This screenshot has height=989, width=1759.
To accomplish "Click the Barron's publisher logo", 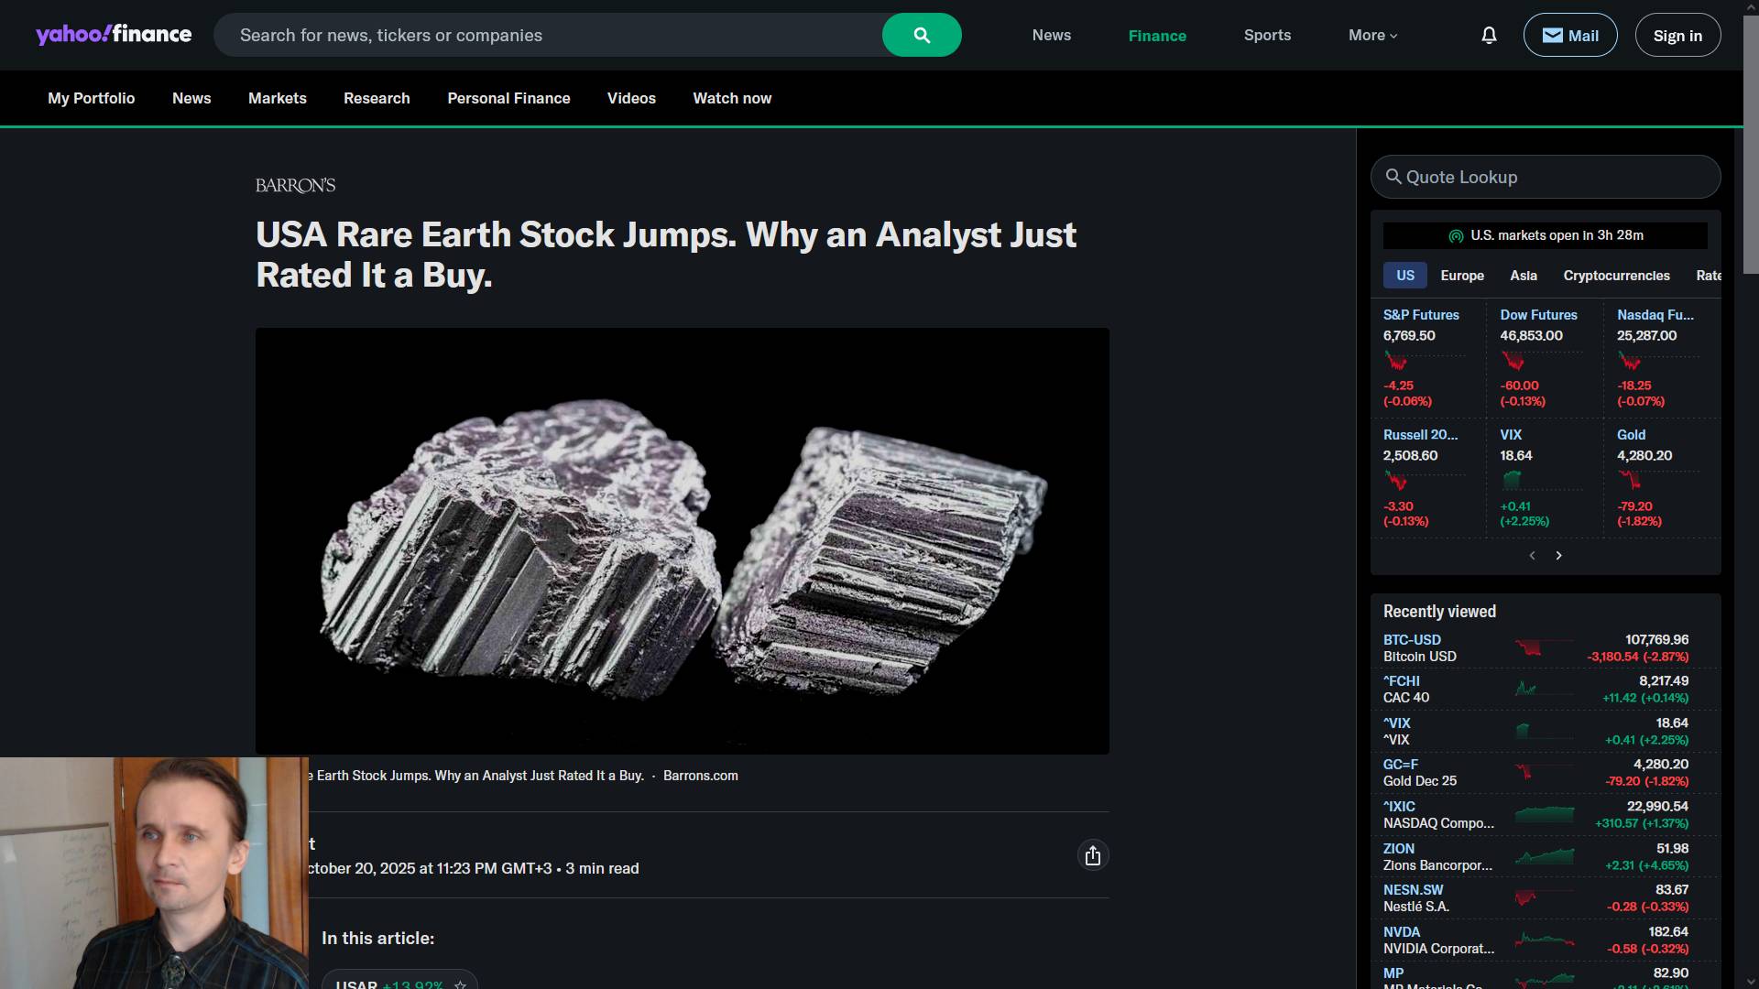I will click(x=295, y=186).
